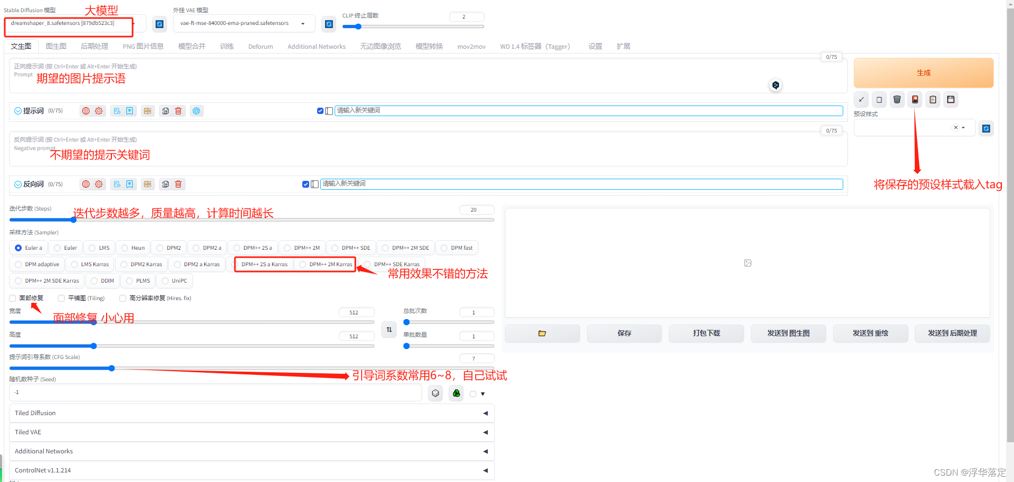1014x482 pixels.
Task: Clear prompt with trash can icon under 生成
Action: [x=897, y=100]
